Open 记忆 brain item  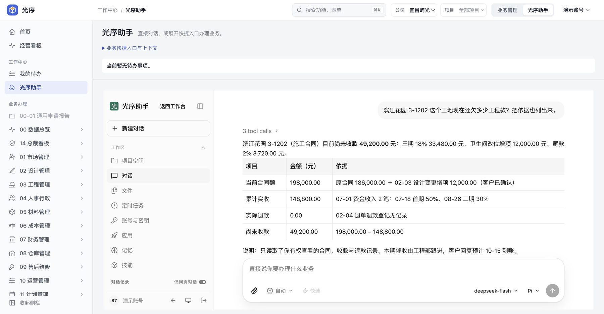coord(158,250)
